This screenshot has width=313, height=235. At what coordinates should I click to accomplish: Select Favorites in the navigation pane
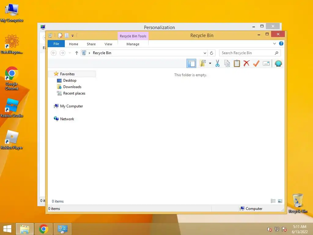point(72,74)
